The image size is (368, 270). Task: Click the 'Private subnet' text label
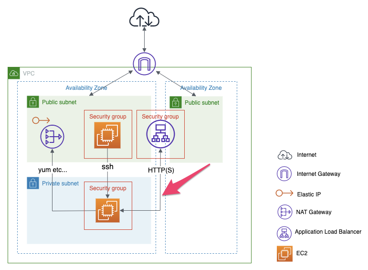pos(60,183)
